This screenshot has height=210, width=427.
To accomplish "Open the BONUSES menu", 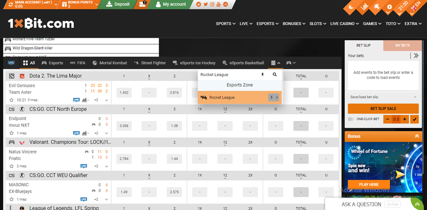I will 294,24.
